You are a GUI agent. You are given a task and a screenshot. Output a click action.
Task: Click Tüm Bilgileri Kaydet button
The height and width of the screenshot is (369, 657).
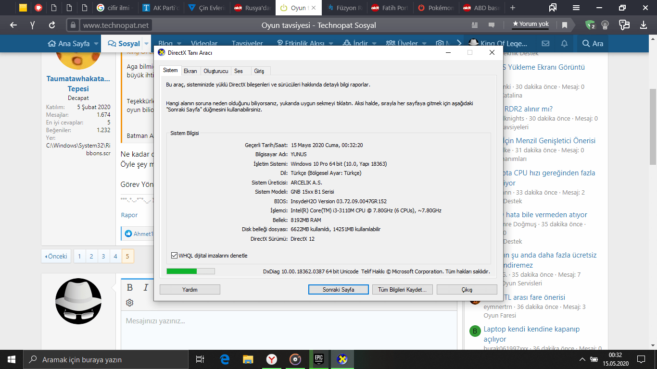(x=403, y=290)
